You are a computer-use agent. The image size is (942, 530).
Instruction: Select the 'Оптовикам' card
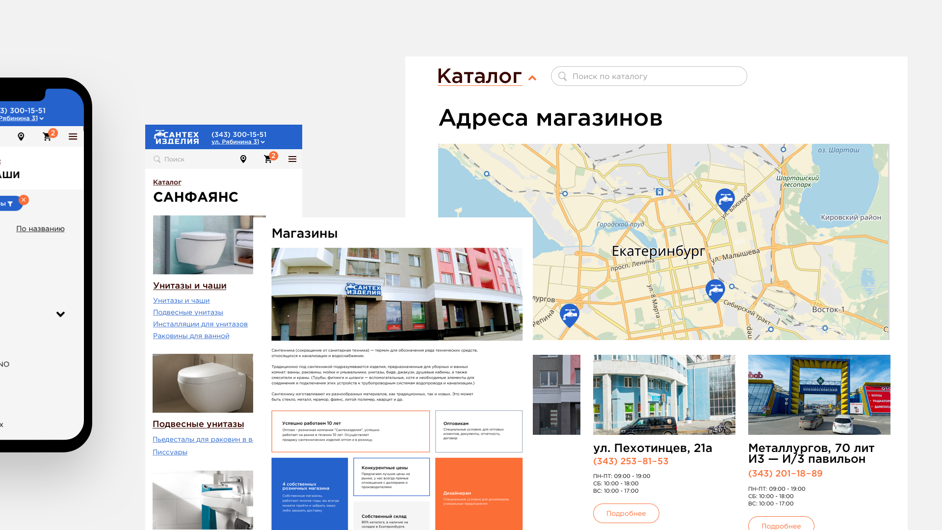click(479, 431)
